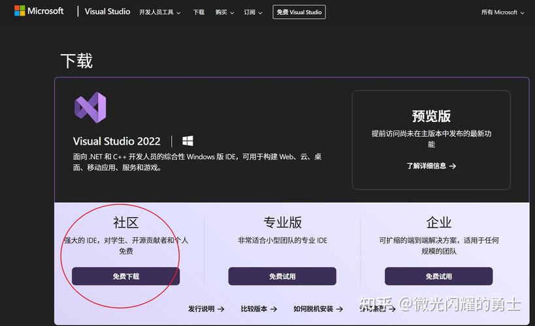535x326 pixels.
Task: Click the arrow icon beside 如何脱机安装
Action: coord(340,309)
